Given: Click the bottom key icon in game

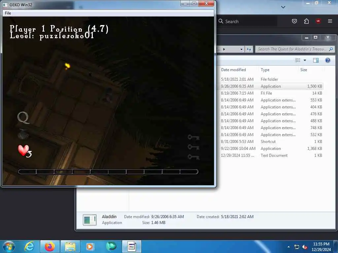Looking at the screenshot, I should click(x=193, y=157).
